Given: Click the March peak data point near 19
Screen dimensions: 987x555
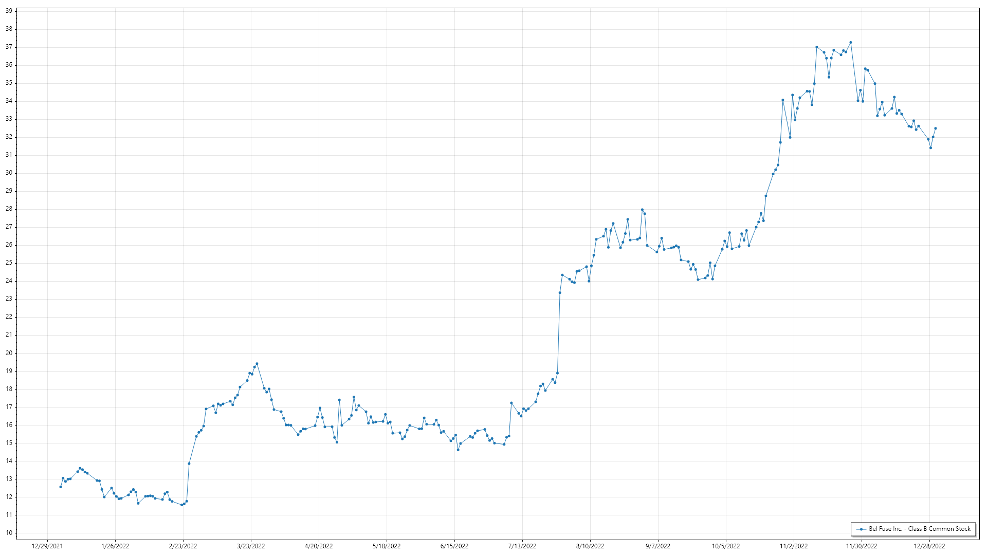Looking at the screenshot, I should point(257,364).
